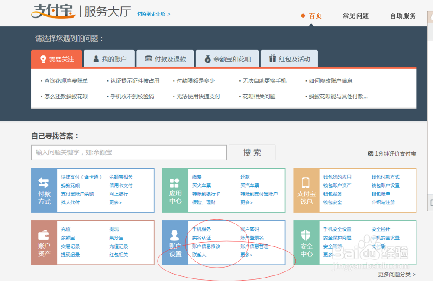Open 转账到银行卡 link
This screenshot has height=281, width=433.
coord(206,194)
